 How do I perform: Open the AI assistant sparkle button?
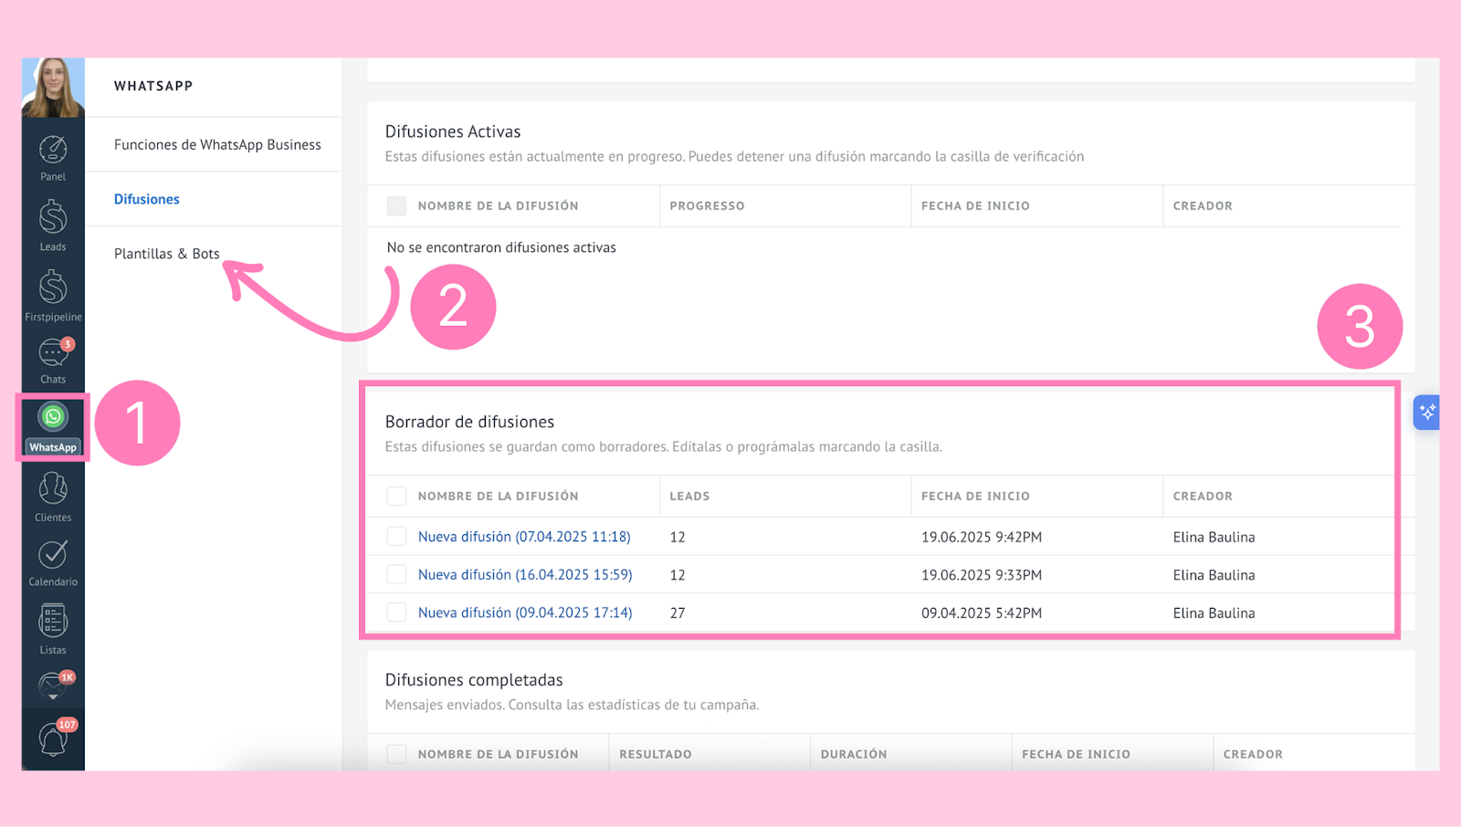(1426, 413)
